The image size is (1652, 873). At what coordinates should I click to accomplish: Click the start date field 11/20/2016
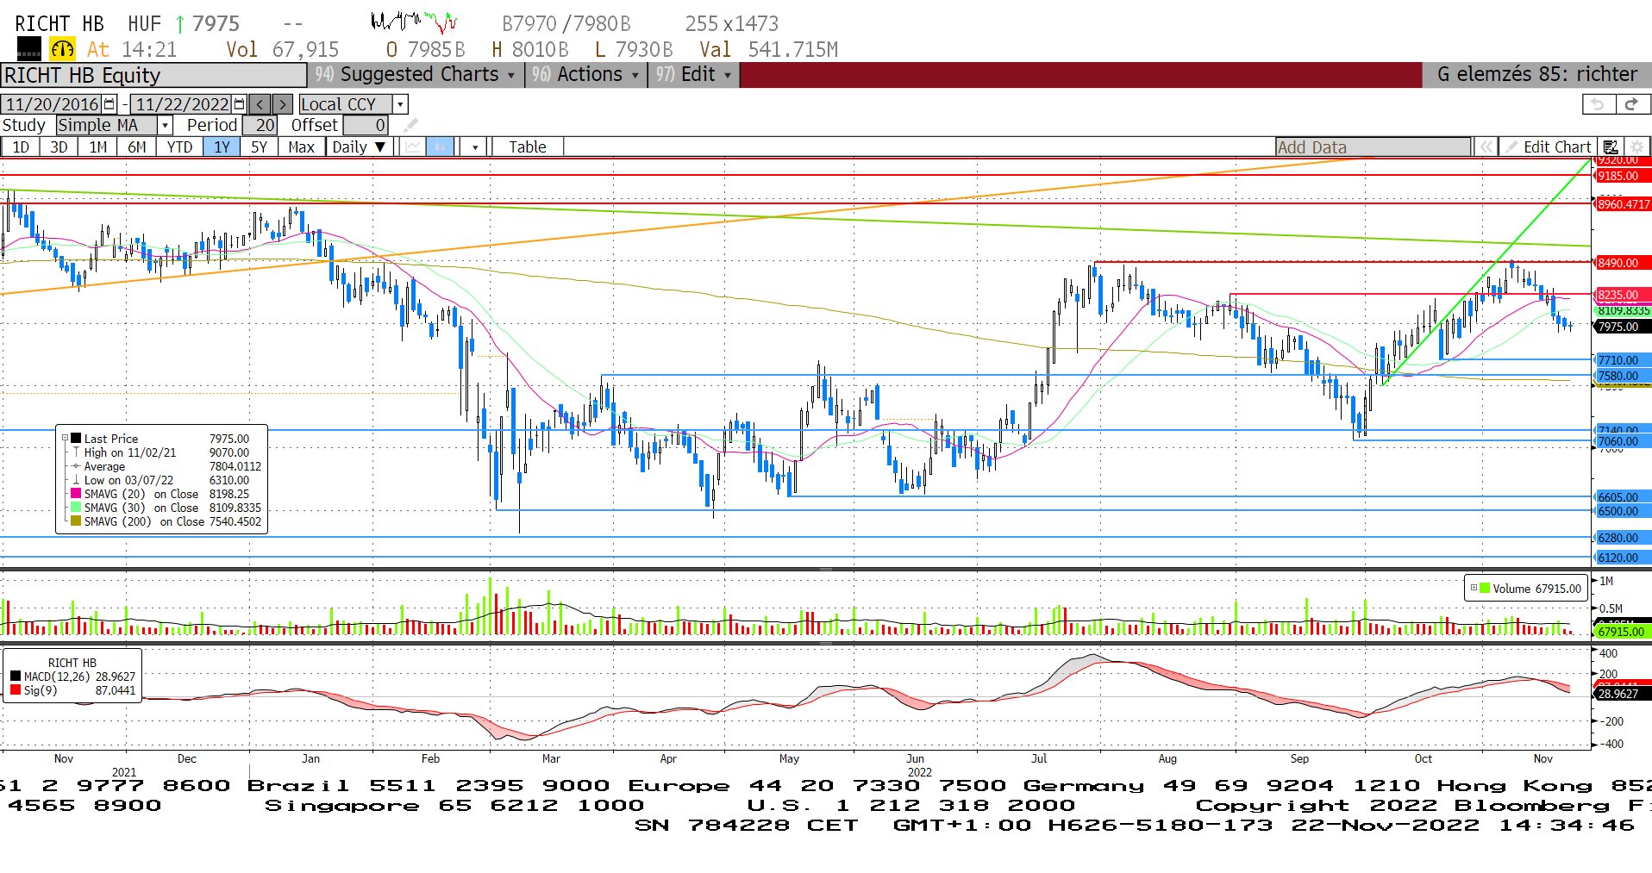pyautogui.click(x=52, y=104)
